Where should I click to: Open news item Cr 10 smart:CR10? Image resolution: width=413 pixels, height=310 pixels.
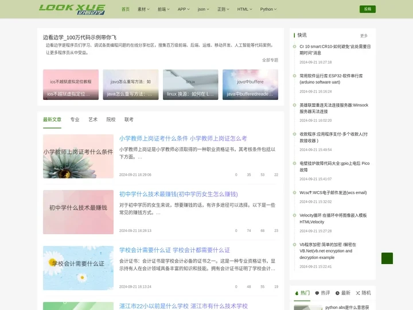pyautogui.click(x=335, y=50)
